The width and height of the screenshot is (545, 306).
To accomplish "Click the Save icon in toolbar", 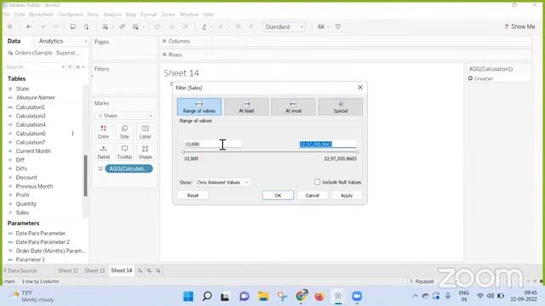I will (x=73, y=26).
